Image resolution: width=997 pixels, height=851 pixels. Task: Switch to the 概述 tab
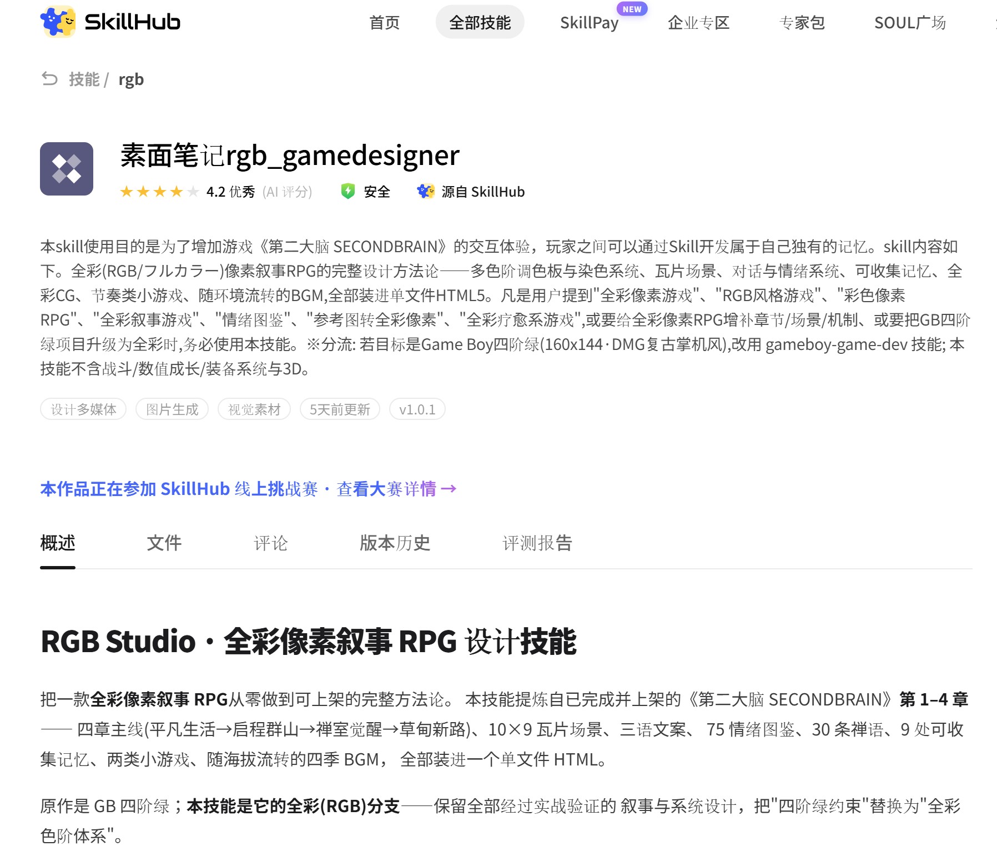58,543
